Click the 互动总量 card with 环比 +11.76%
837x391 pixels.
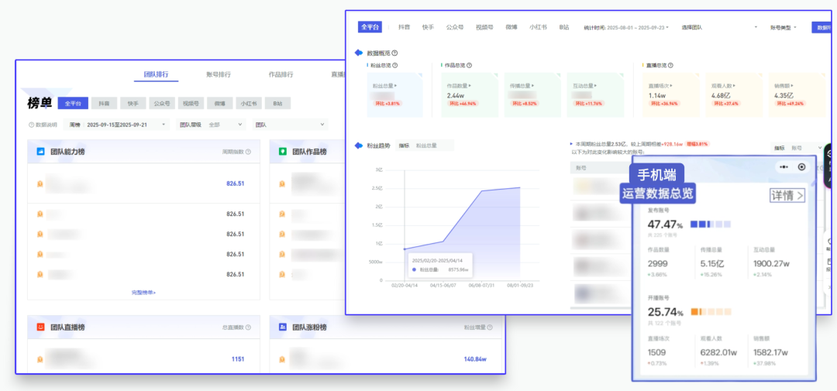click(x=595, y=95)
